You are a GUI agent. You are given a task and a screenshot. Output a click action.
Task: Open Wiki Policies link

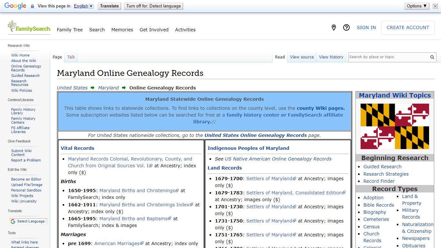(x=22, y=90)
